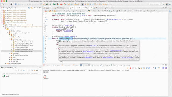Click the Clear Console icon
Viewport: 172px width, 97px height.
(139, 68)
